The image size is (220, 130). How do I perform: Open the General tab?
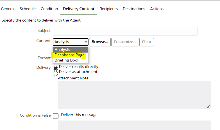[x=8, y=9]
